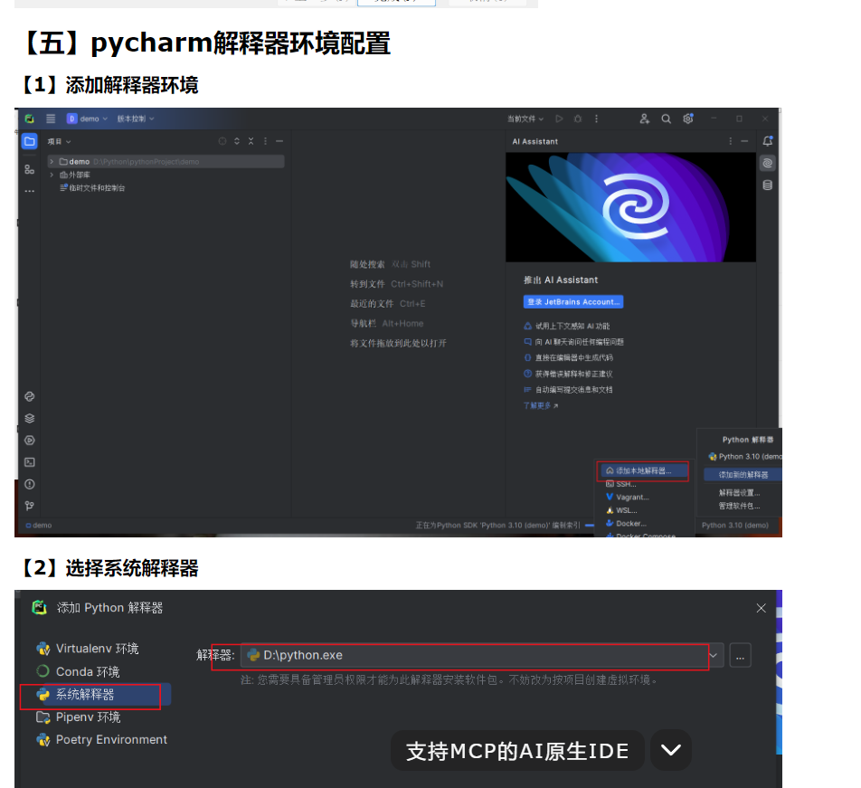Choose WSL... interpreter menu entry
Viewport: 861px width, 788px height.
621,510
